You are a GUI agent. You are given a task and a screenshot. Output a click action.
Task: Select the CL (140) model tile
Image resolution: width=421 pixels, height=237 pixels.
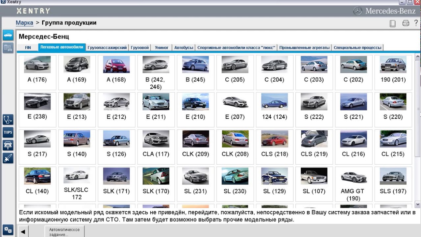pyautogui.click(x=37, y=184)
